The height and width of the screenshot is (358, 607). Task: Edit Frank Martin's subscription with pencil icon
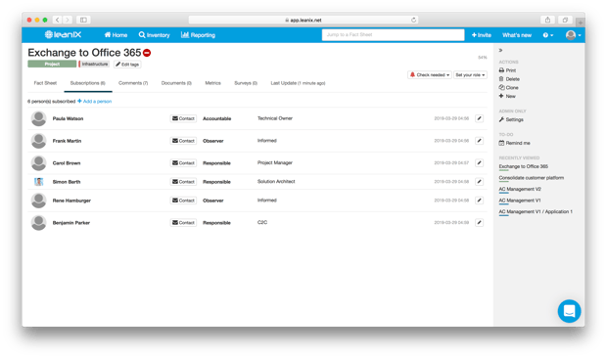(x=480, y=141)
